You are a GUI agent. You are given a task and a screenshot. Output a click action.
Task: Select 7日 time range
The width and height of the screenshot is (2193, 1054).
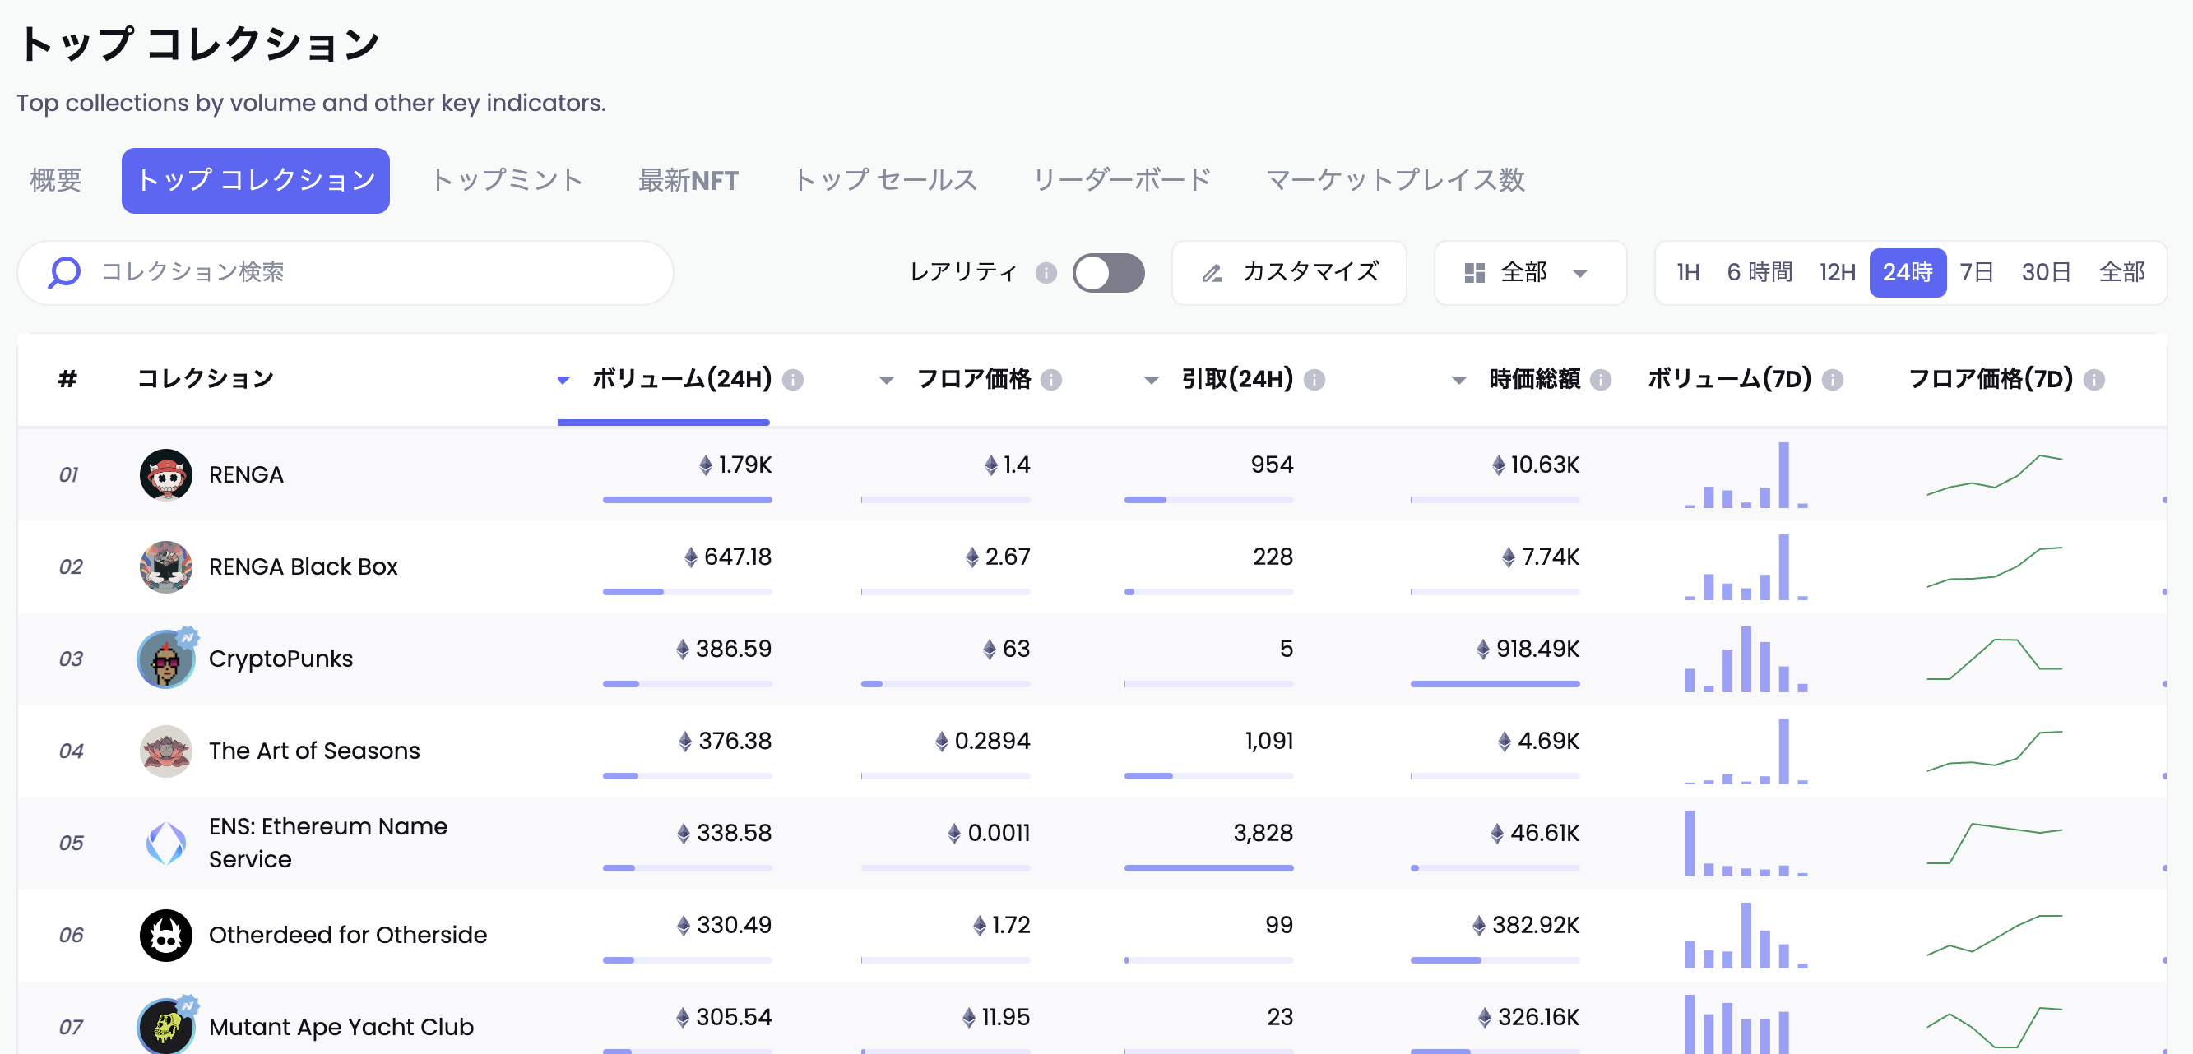(x=1976, y=273)
